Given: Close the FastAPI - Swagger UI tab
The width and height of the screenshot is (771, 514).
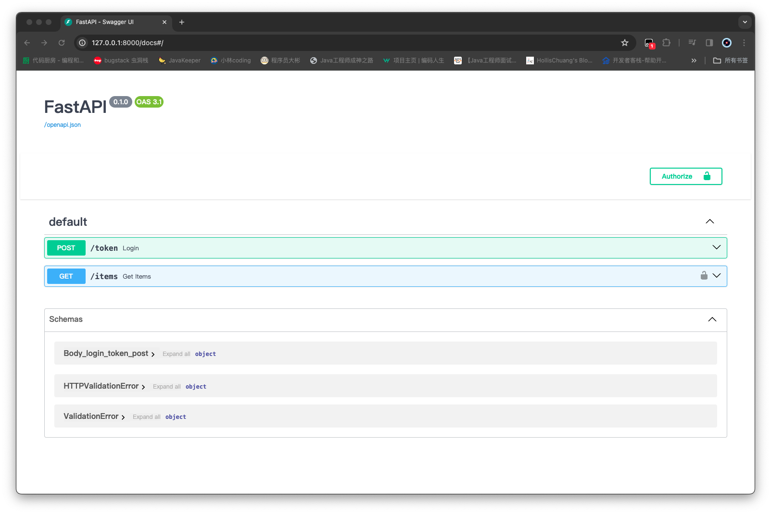Looking at the screenshot, I should point(164,22).
